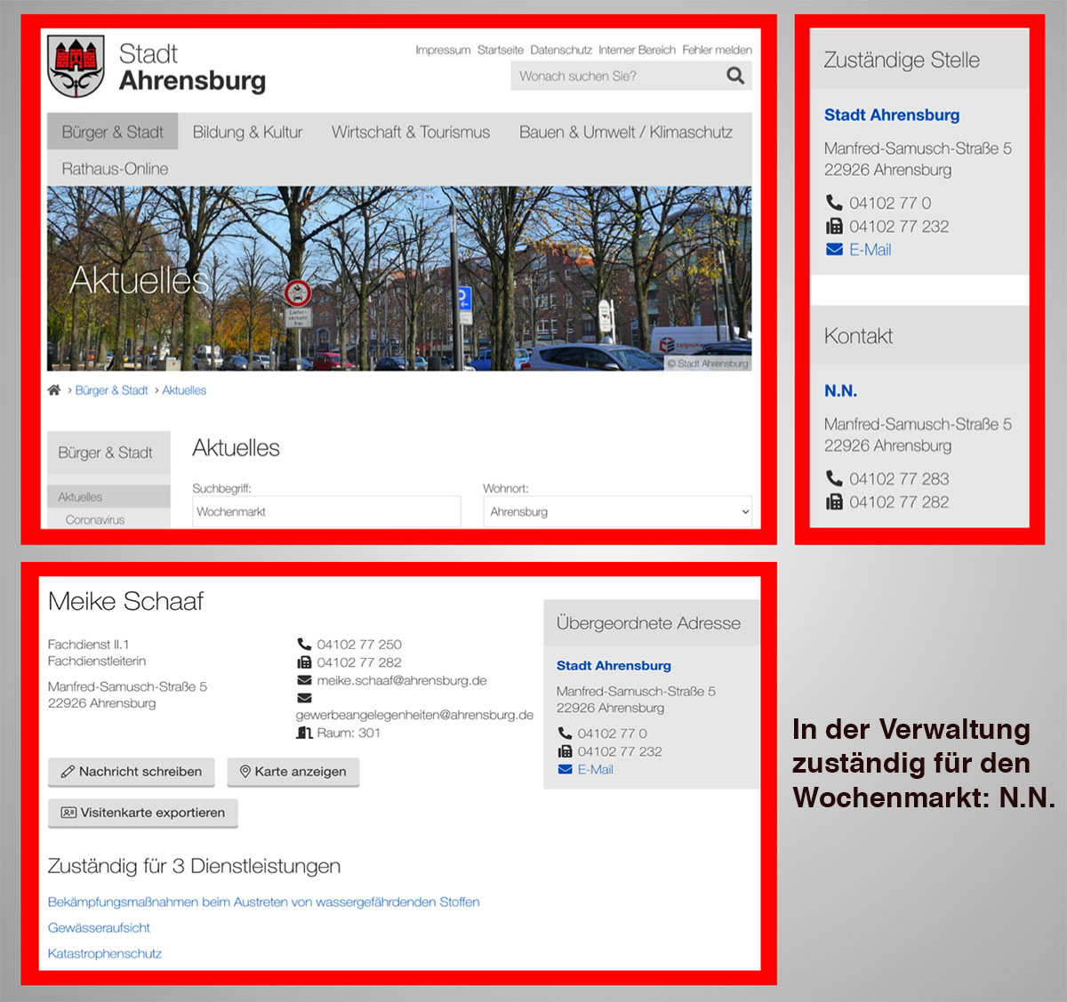Viewport: 1067px width, 1002px height.
Task: Click the Impressum link
Action: tap(443, 50)
